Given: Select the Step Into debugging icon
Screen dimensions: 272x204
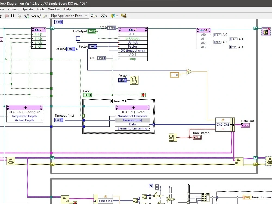Looking at the screenshot, I should pos(34,16).
